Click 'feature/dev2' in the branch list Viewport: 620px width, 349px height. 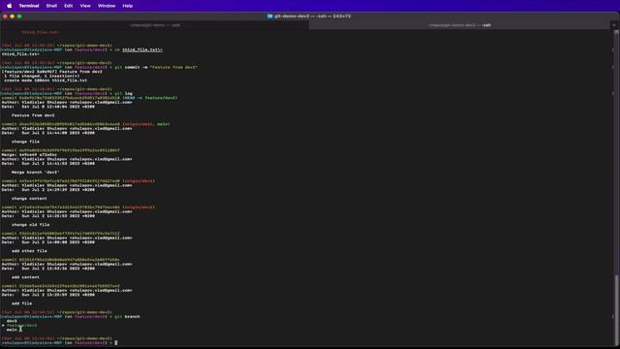point(21,326)
